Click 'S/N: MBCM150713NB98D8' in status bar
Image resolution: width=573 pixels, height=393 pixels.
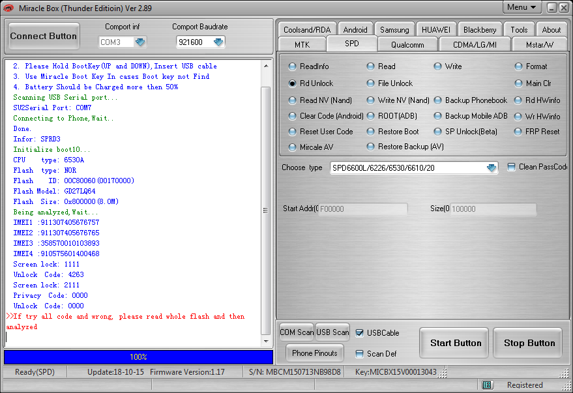(295, 372)
